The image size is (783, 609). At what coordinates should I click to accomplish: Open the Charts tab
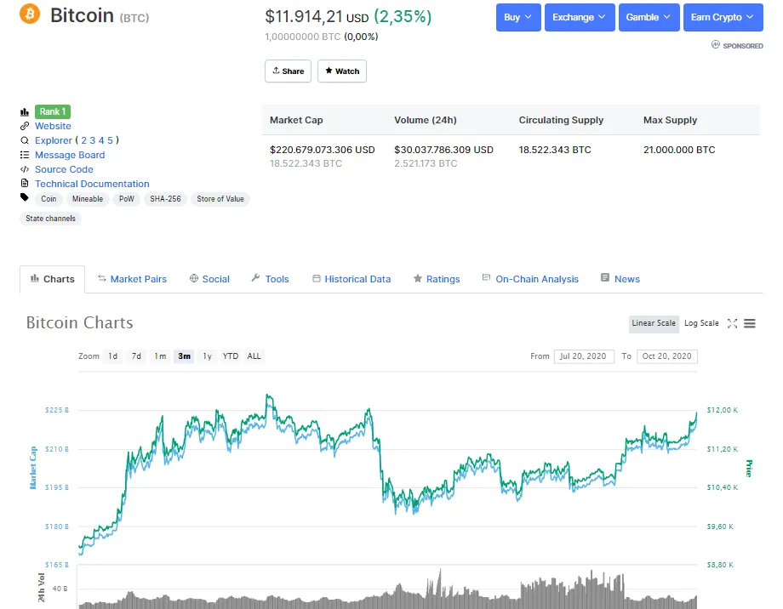[x=53, y=279]
